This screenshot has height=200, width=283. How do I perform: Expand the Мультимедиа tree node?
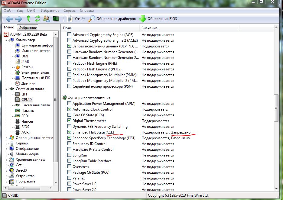[7, 154]
